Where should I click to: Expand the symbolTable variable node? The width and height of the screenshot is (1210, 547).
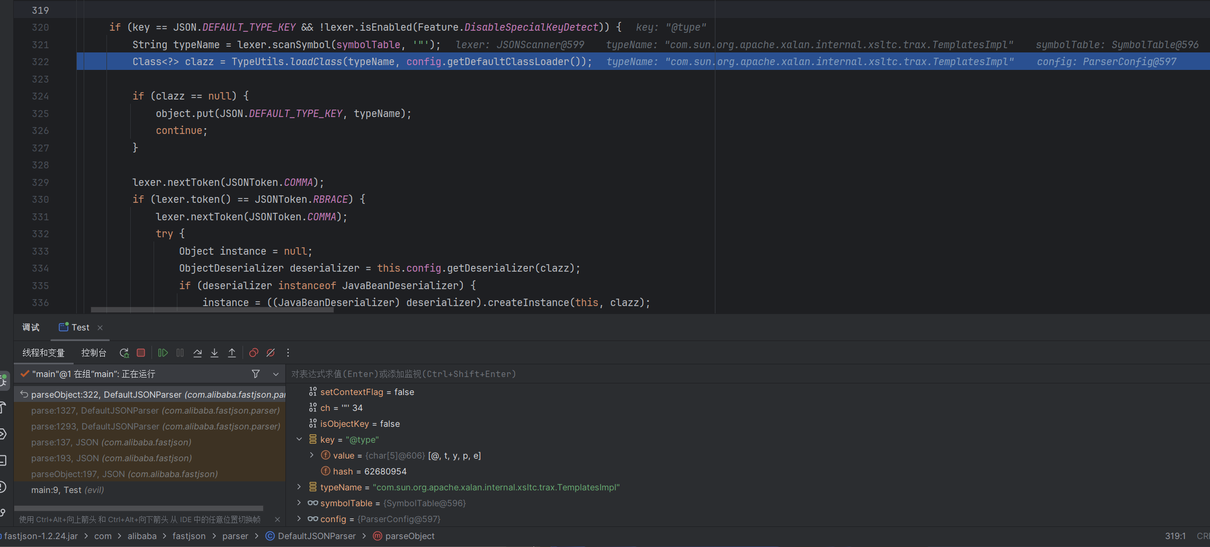(299, 503)
